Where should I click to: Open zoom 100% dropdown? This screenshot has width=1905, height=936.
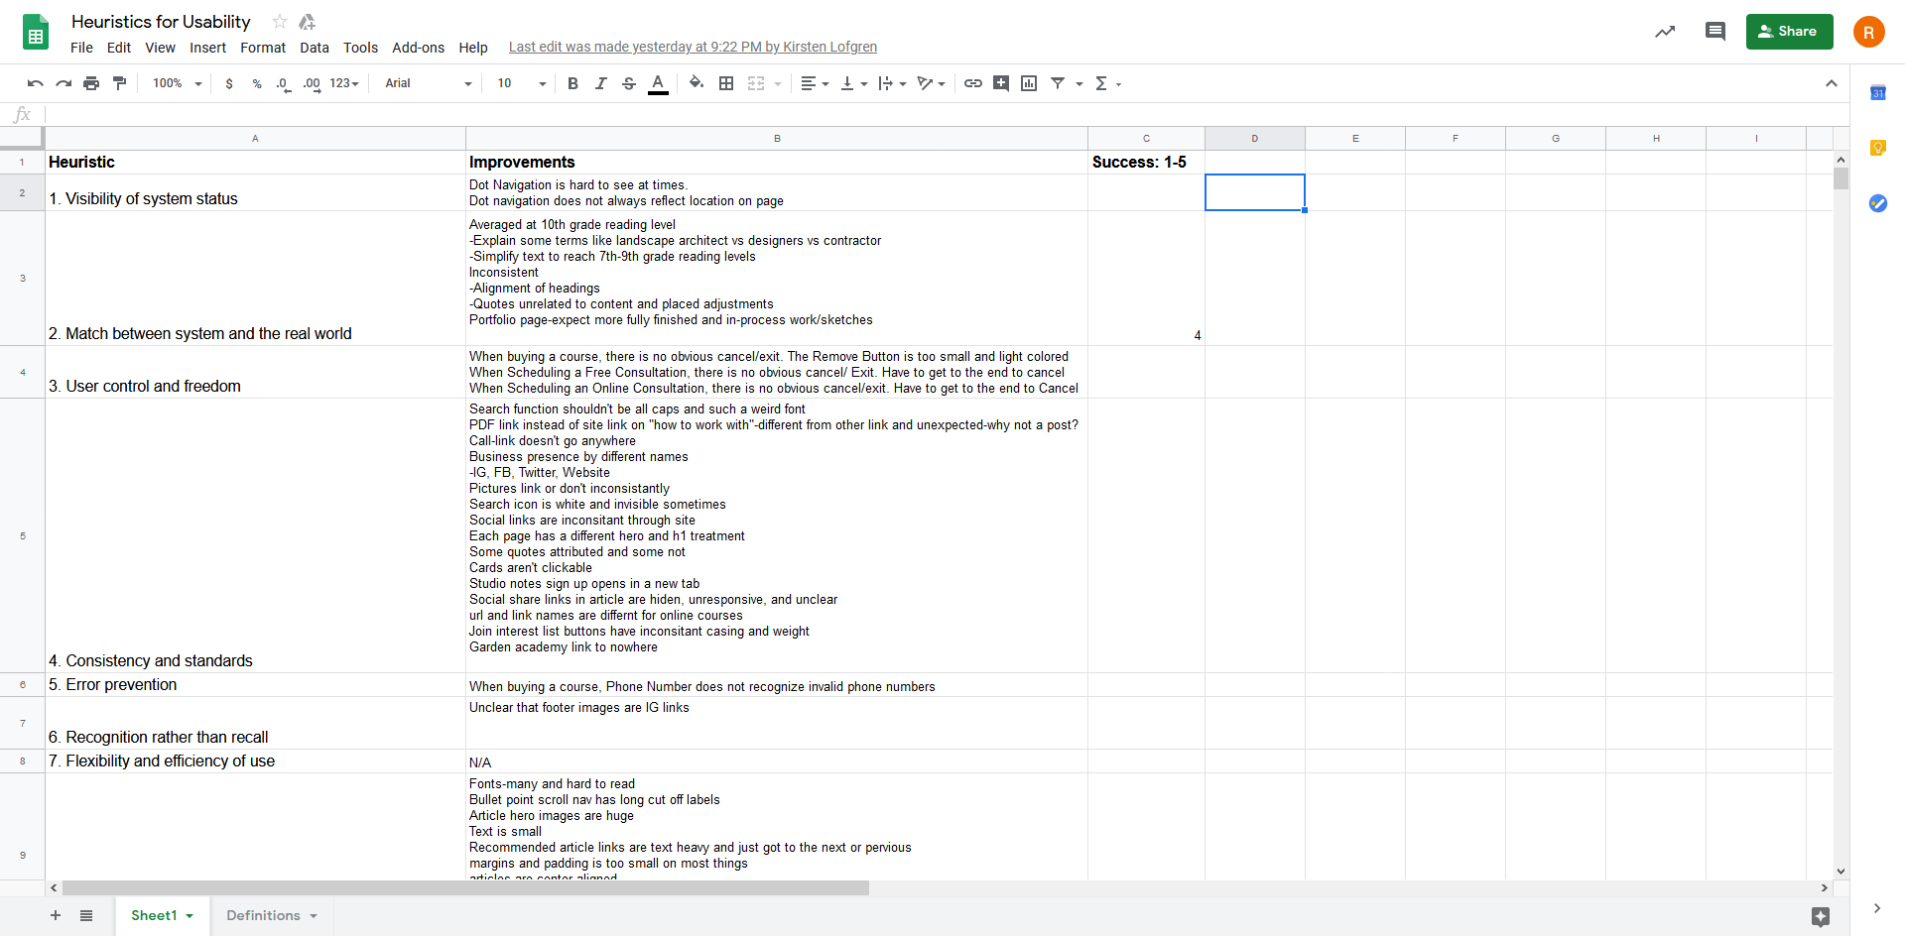[x=177, y=83]
